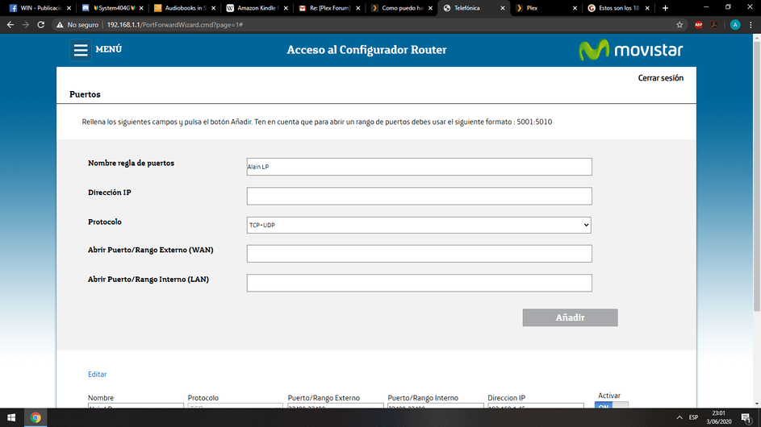Click the Añadir button
This screenshot has height=427, width=761.
tap(570, 317)
